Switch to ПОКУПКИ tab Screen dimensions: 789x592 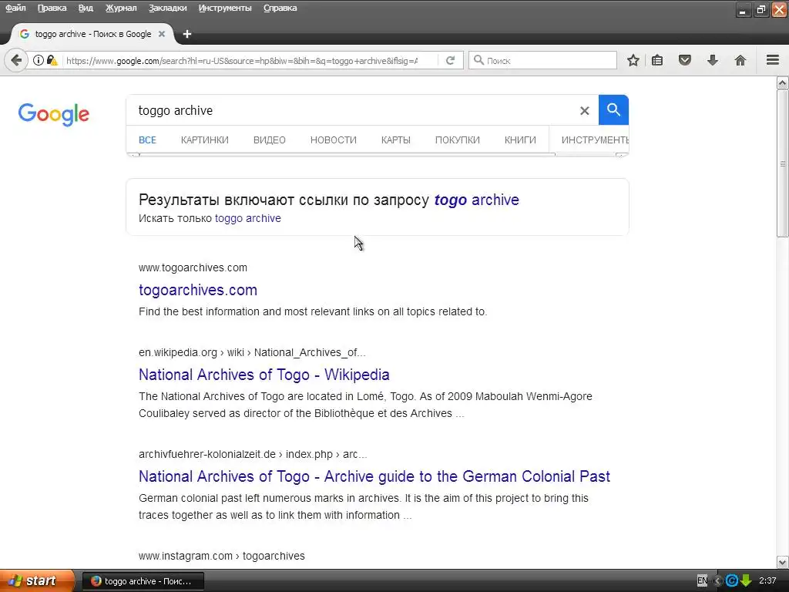[458, 140]
